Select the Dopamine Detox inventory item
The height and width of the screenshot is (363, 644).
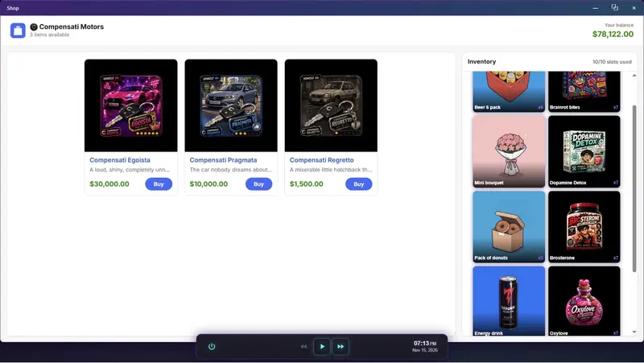pyautogui.click(x=584, y=151)
